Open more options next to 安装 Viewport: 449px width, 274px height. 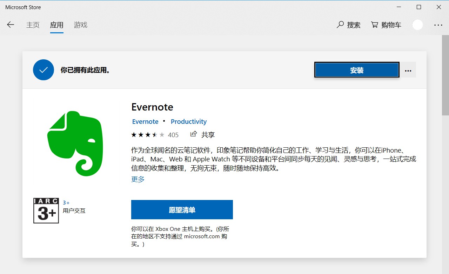pyautogui.click(x=408, y=70)
